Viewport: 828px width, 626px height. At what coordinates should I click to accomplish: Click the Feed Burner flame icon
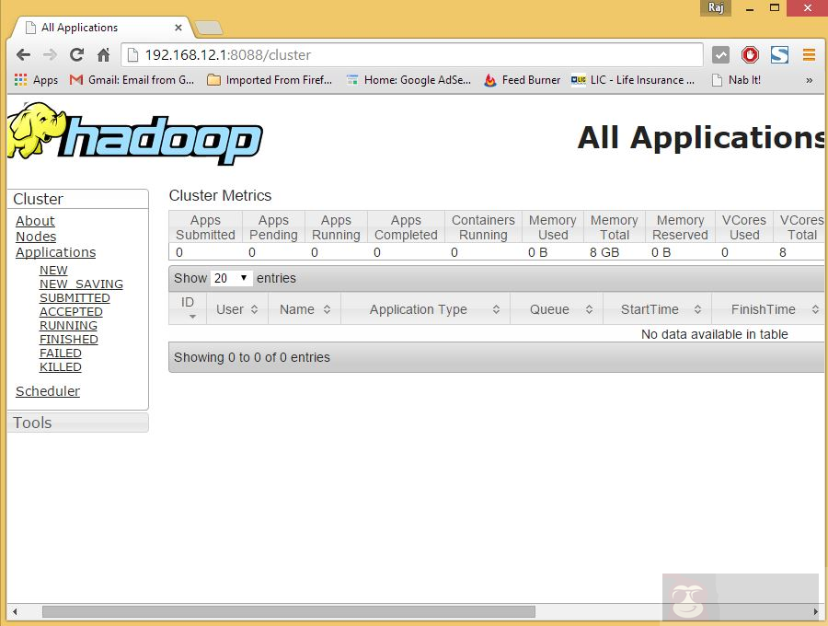pyautogui.click(x=489, y=80)
